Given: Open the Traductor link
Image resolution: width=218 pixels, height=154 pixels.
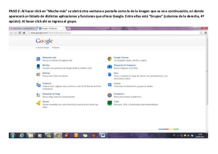Looking at the screenshot, I should (x=47, y=83).
